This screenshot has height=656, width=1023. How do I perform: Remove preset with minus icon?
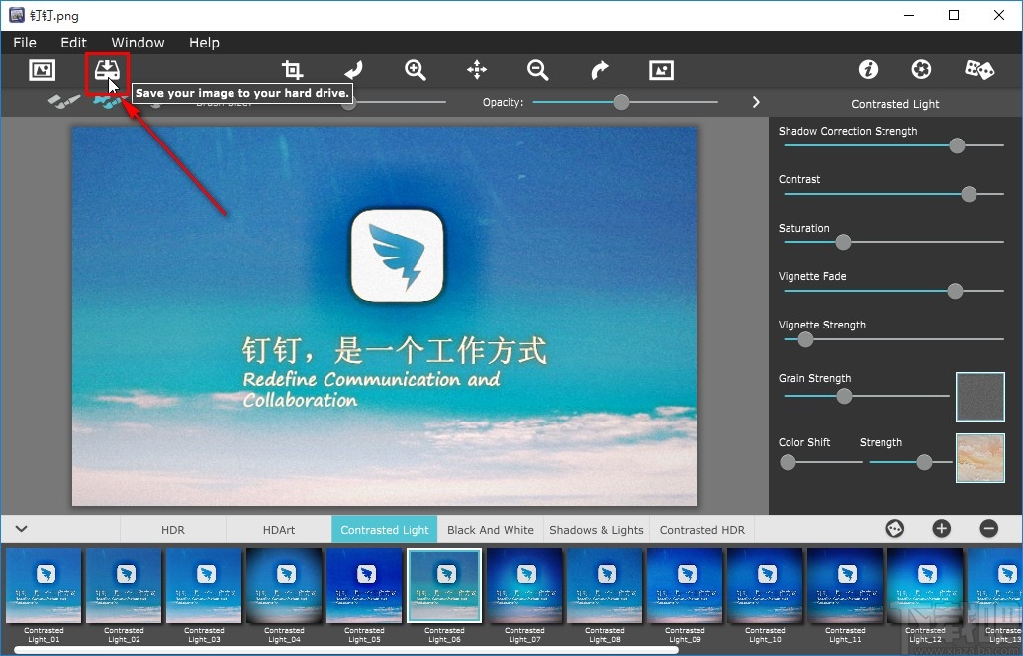click(989, 528)
